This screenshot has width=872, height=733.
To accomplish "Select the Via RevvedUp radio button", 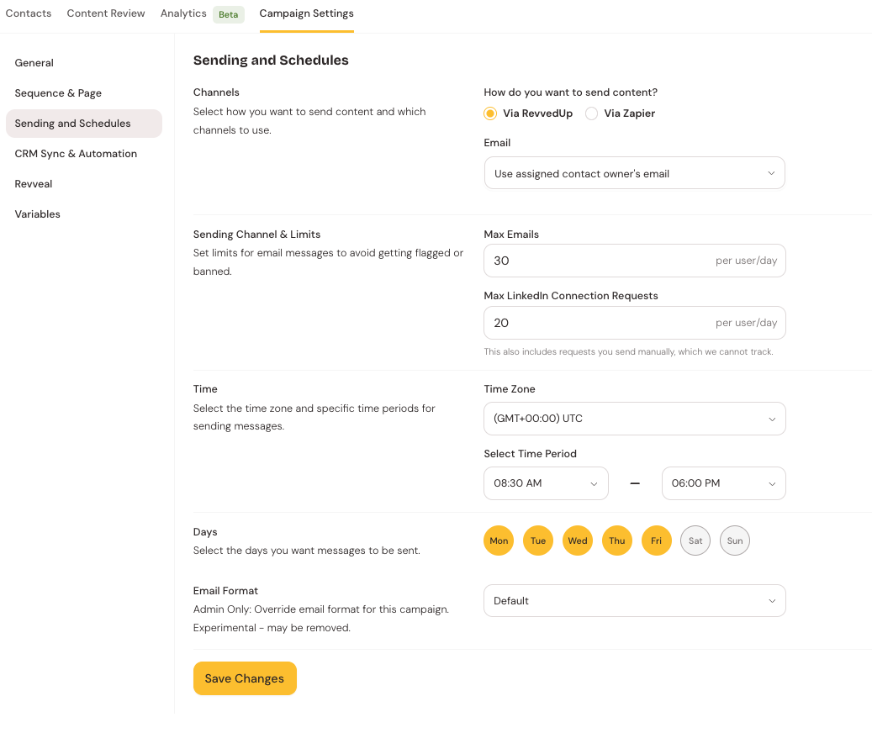I will click(x=490, y=113).
